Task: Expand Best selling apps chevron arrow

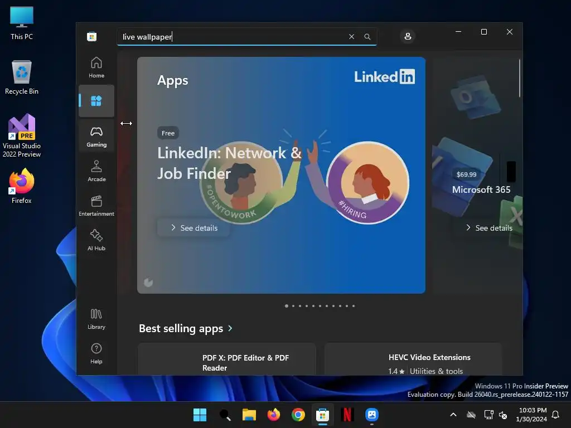Action: [x=230, y=328]
